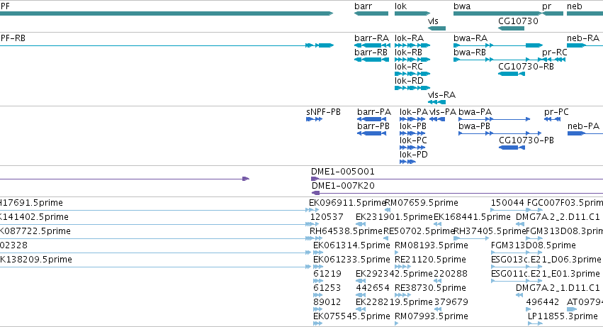Select the CG10730 gene label

518,21
